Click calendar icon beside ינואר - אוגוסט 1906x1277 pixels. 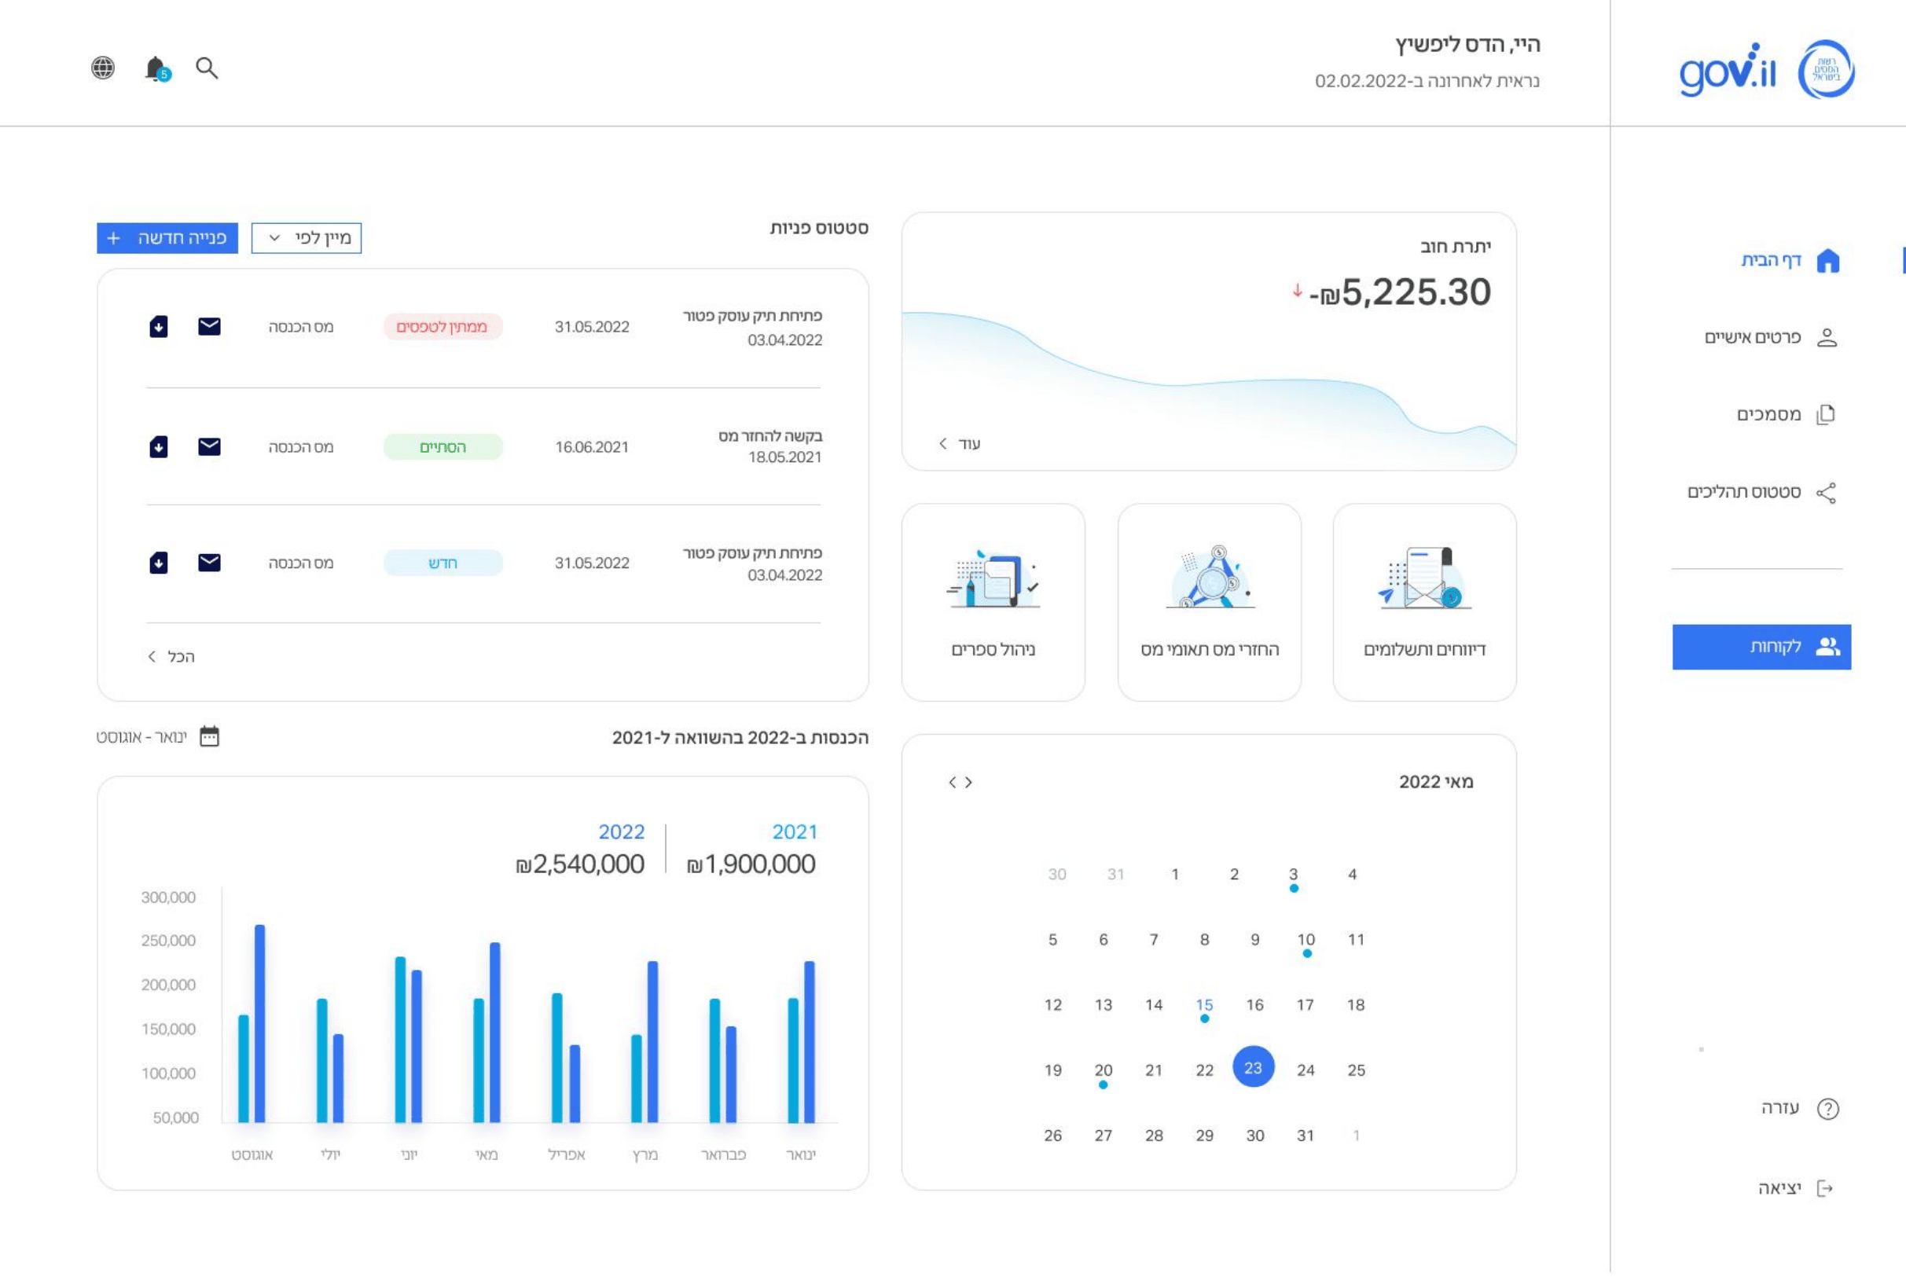pos(209,736)
